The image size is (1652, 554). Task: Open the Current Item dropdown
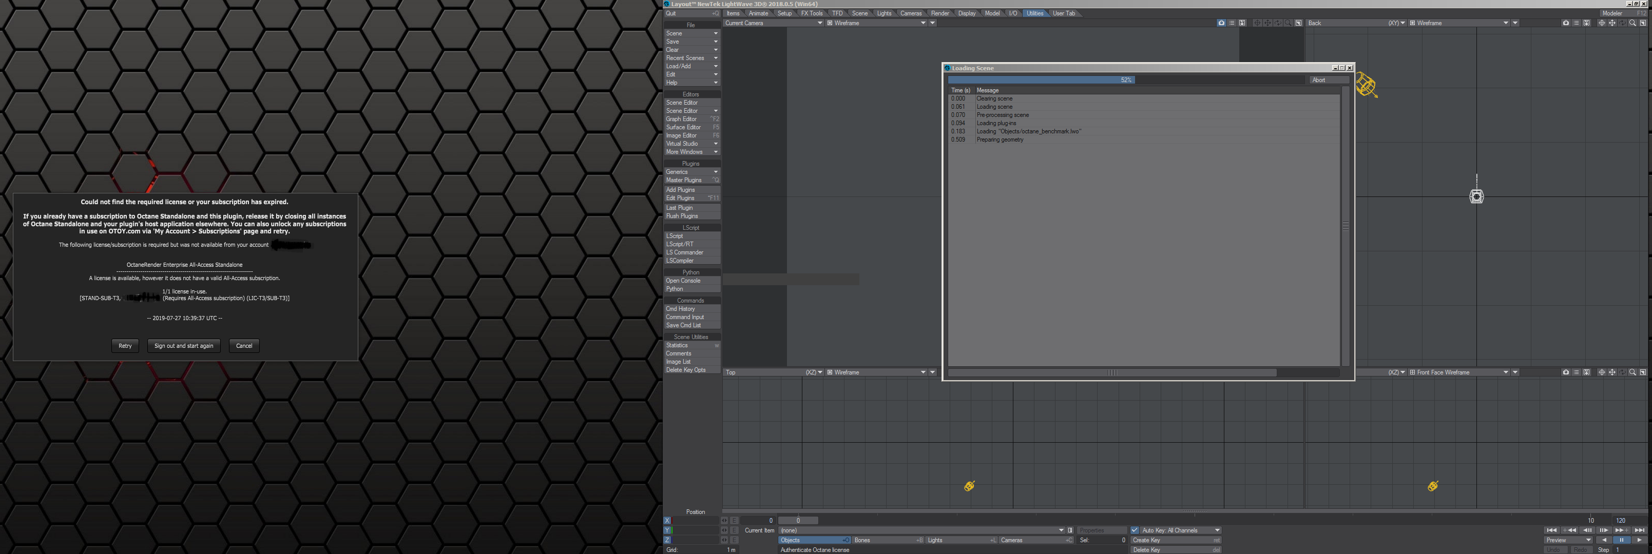[921, 530]
